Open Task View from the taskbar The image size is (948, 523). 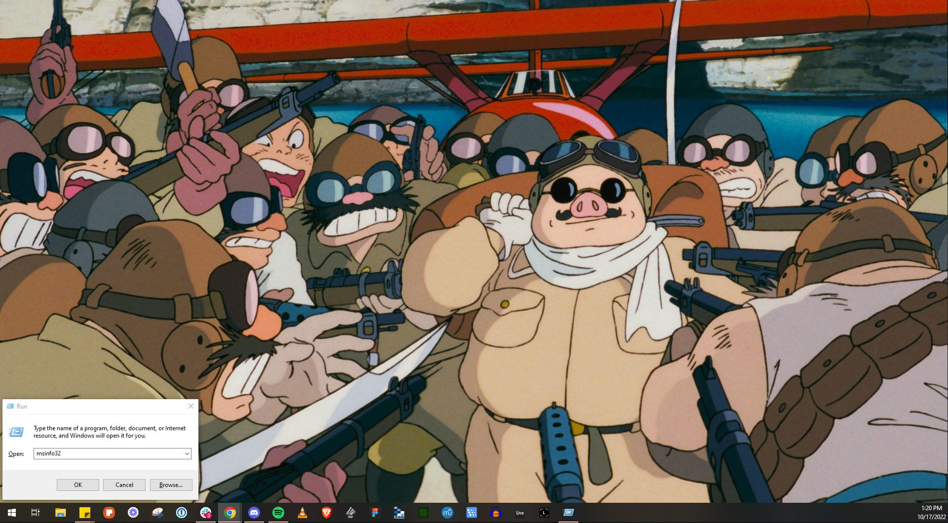[x=36, y=513]
